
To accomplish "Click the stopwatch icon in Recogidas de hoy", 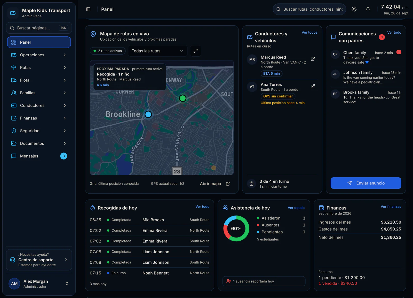I will pos(93,208).
